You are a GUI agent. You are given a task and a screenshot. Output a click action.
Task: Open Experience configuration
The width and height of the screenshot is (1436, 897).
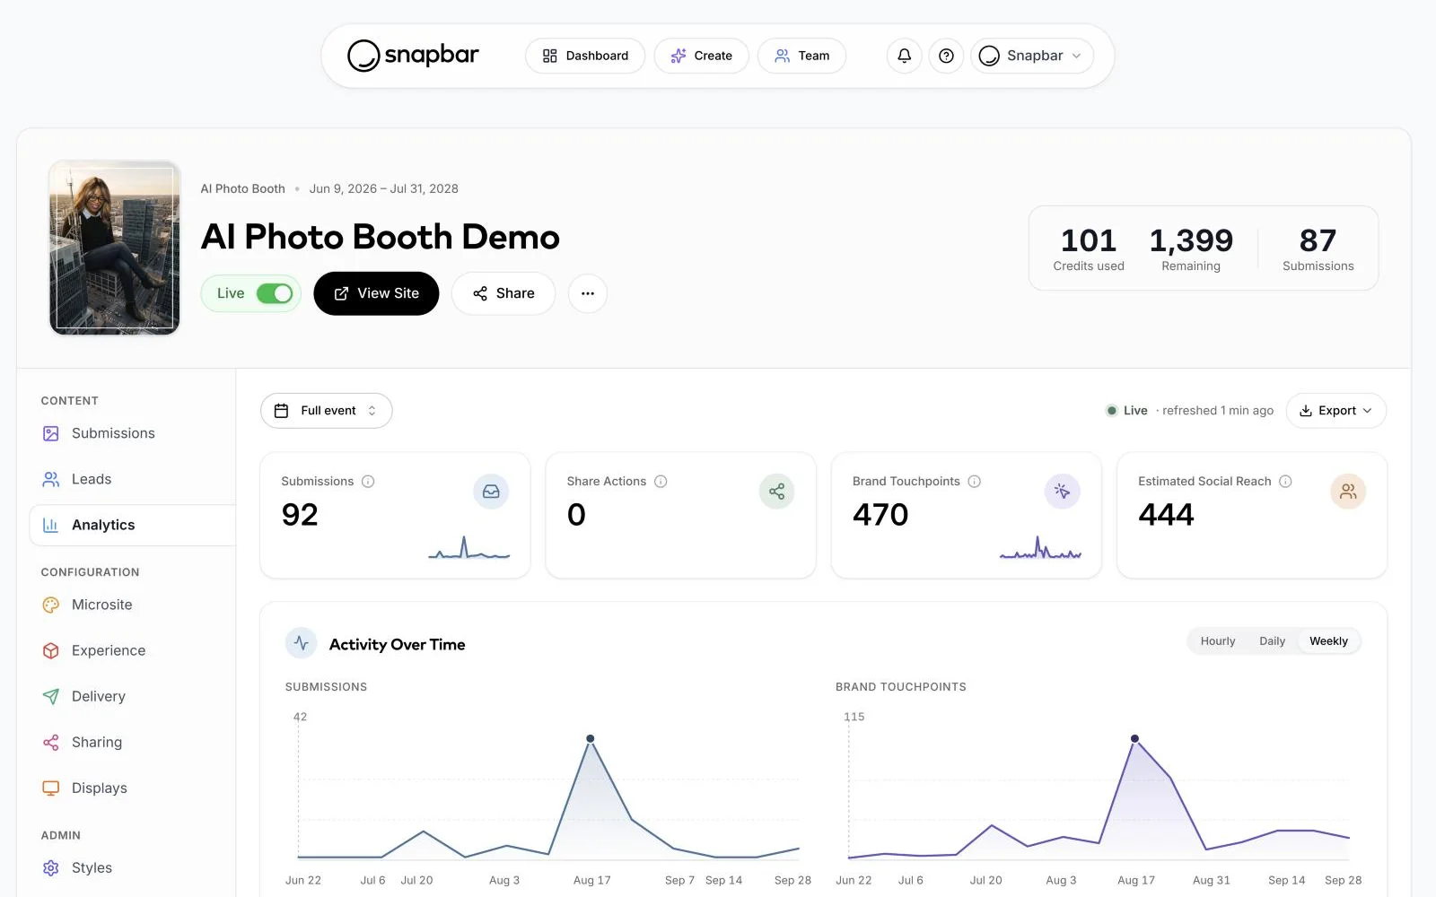[133, 650]
